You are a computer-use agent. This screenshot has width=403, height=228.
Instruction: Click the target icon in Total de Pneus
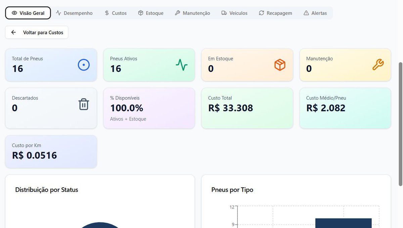tap(84, 65)
